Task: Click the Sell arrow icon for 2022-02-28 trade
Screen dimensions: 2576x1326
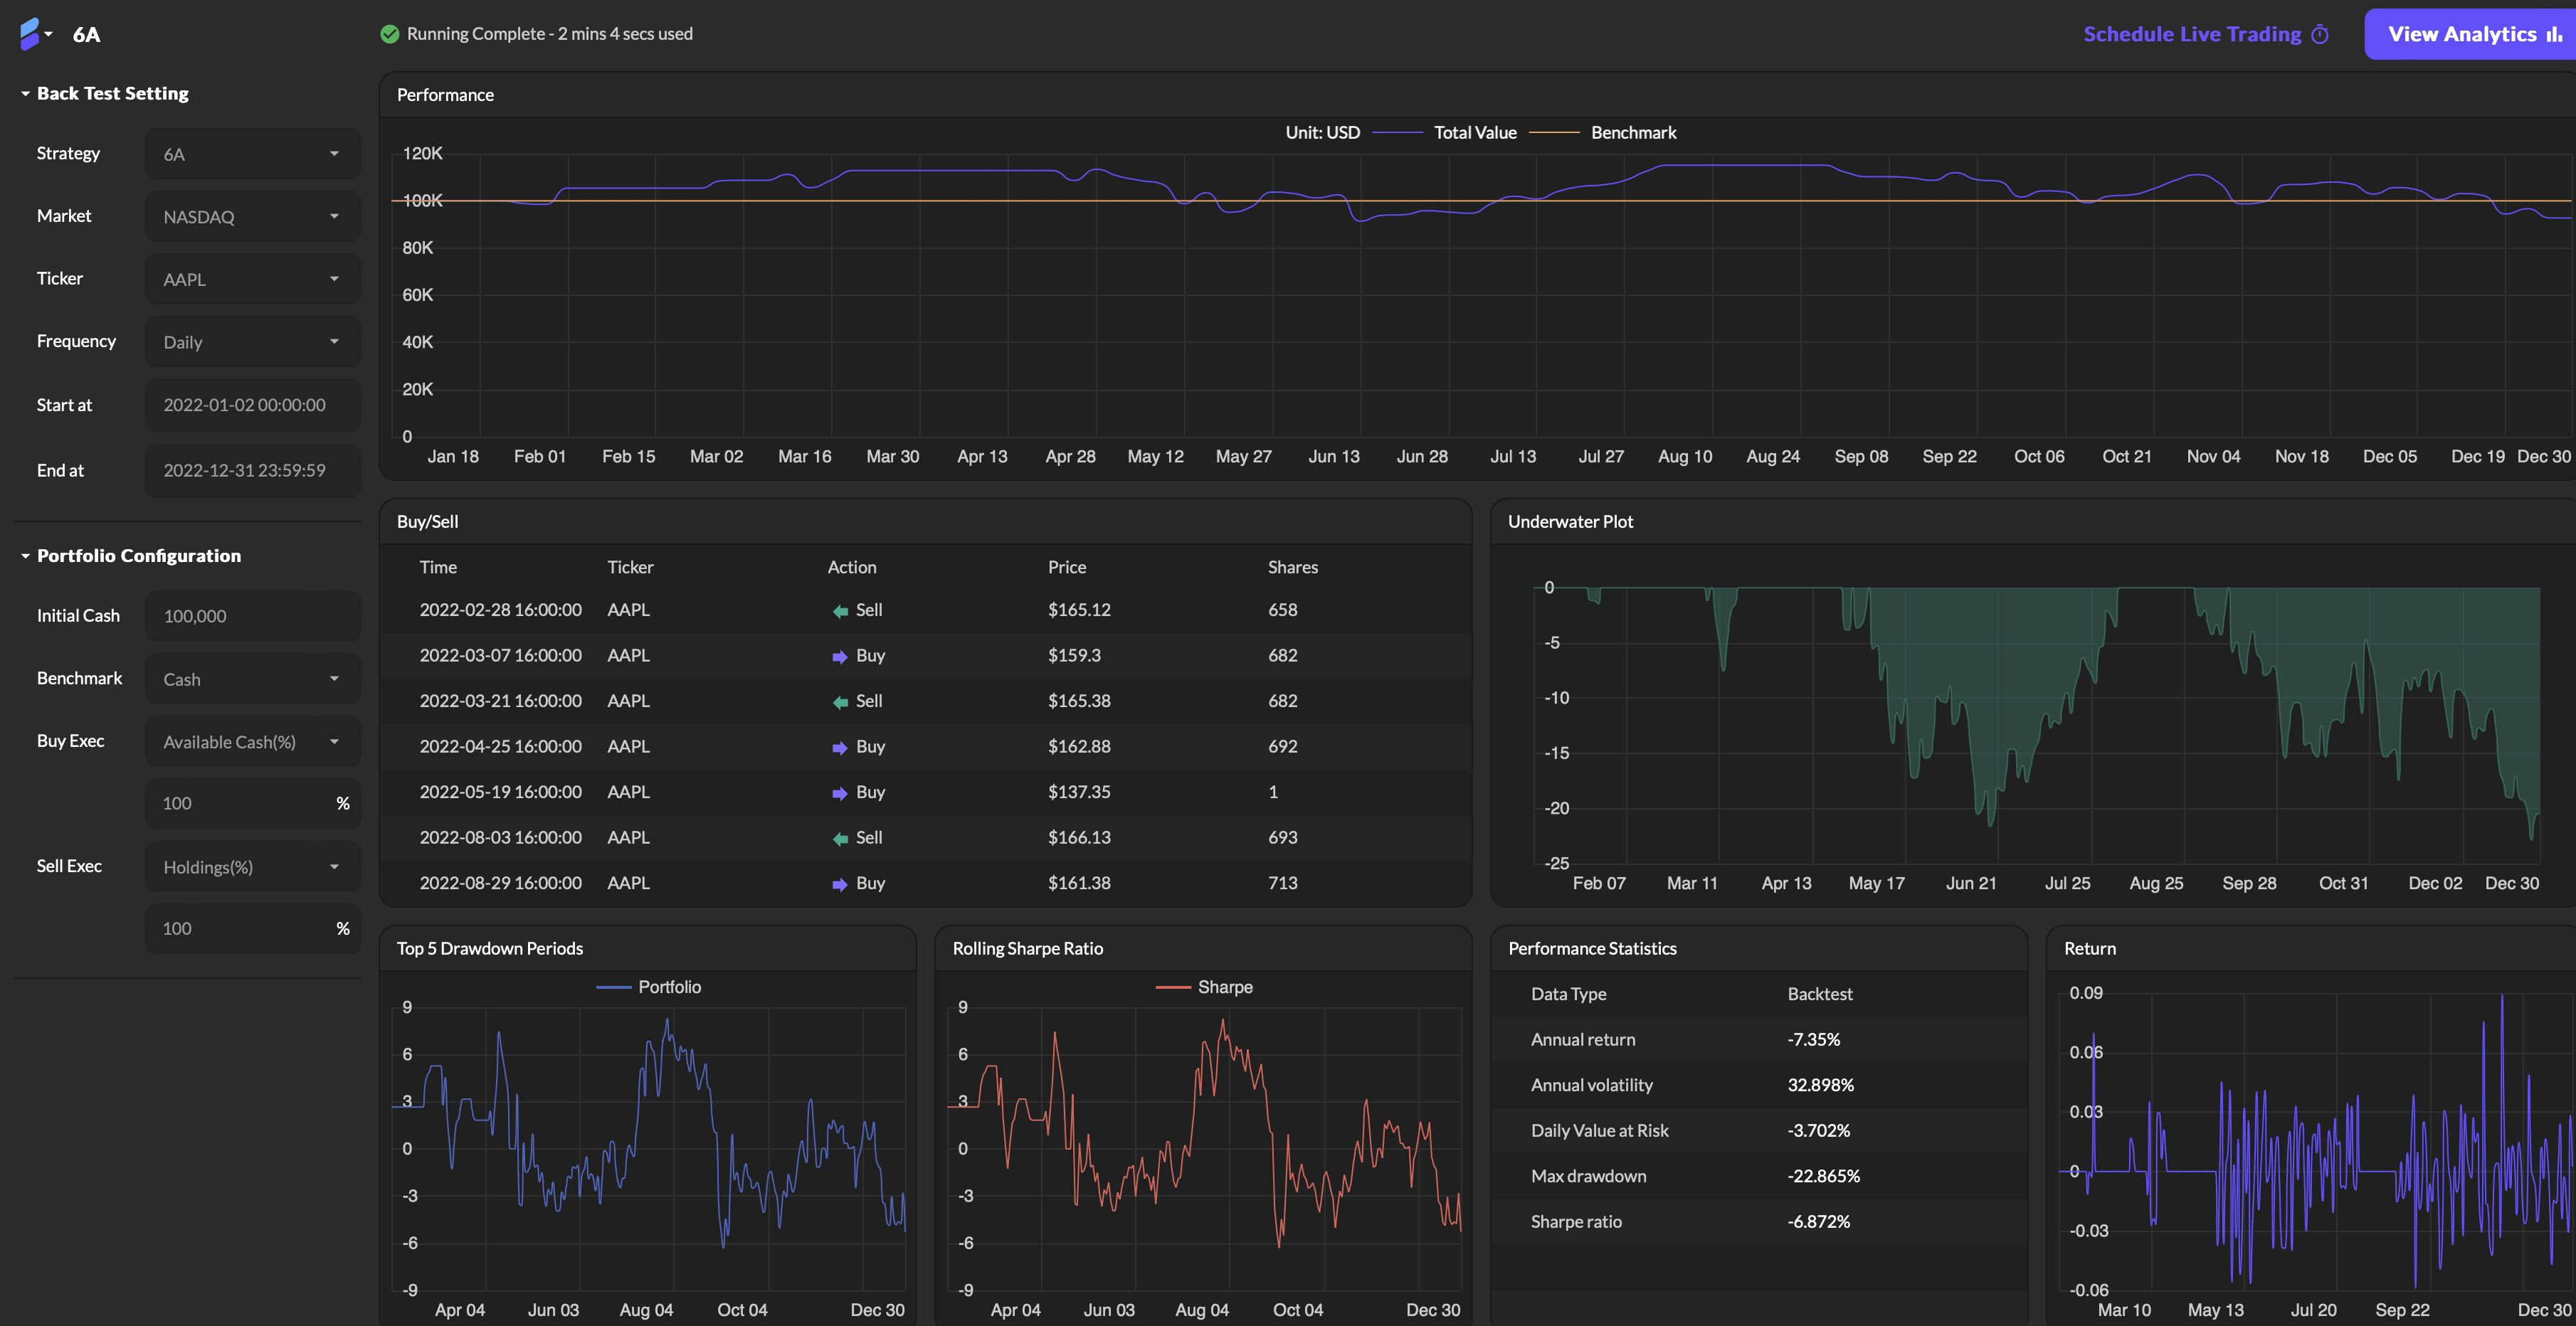Action: click(x=840, y=611)
